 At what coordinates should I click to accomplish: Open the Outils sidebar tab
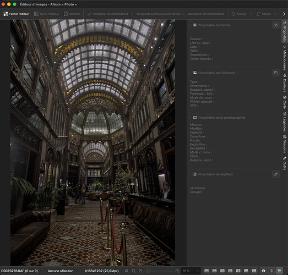[285, 163]
